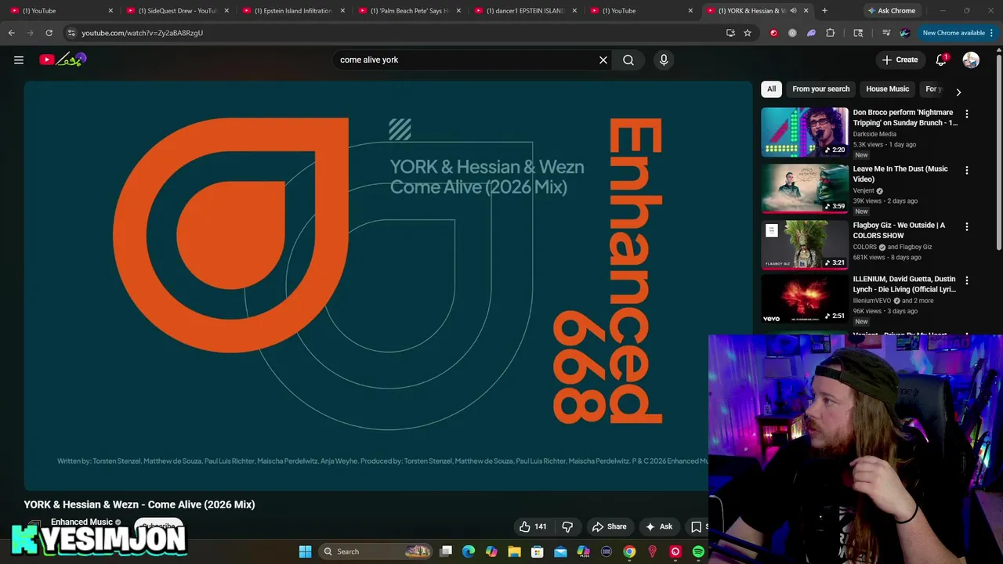This screenshot has height=564, width=1003.
Task: View site information icon in address bar
Action: click(x=71, y=33)
